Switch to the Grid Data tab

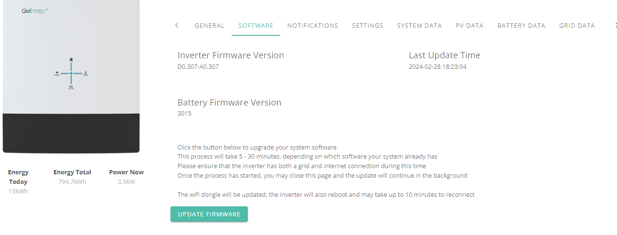[577, 26]
